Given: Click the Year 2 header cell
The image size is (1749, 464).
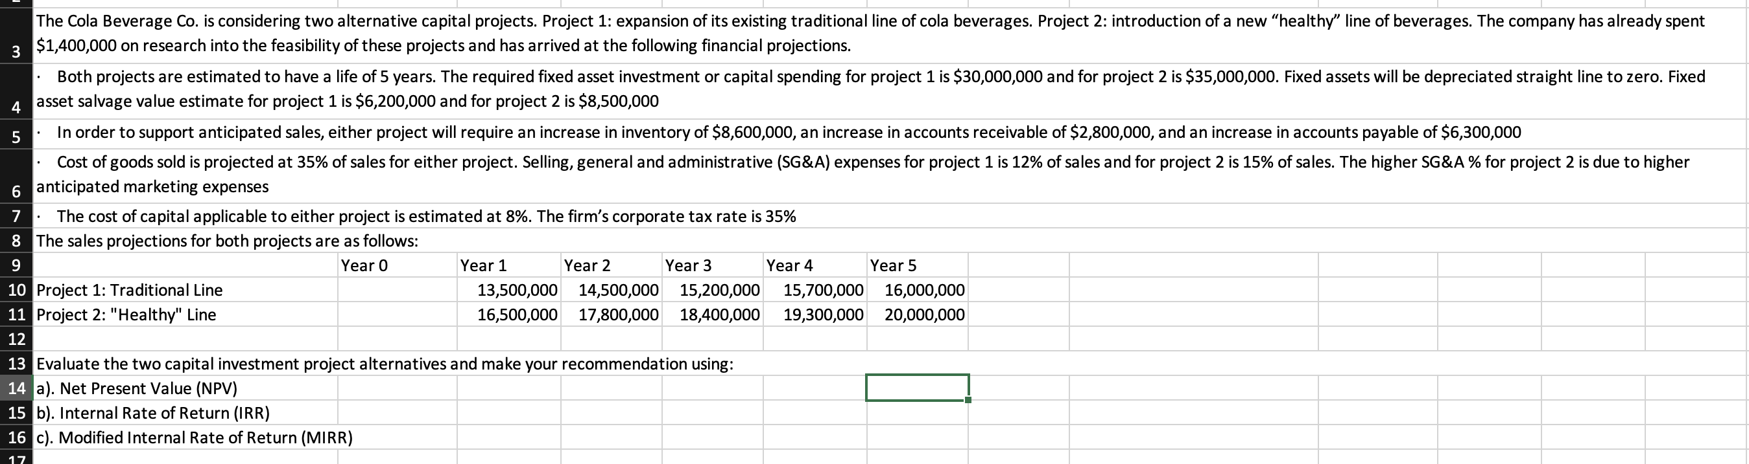Looking at the screenshot, I should 612,265.
